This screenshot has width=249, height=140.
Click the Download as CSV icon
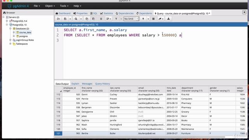pos(168,19)
